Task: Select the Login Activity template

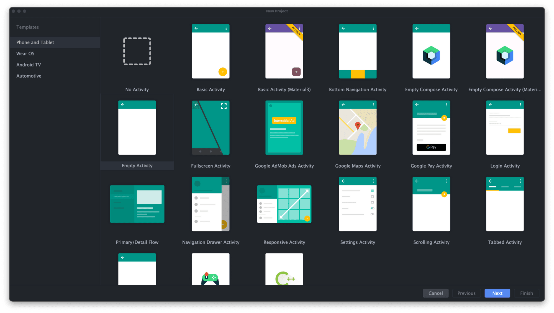Action: pos(505,128)
